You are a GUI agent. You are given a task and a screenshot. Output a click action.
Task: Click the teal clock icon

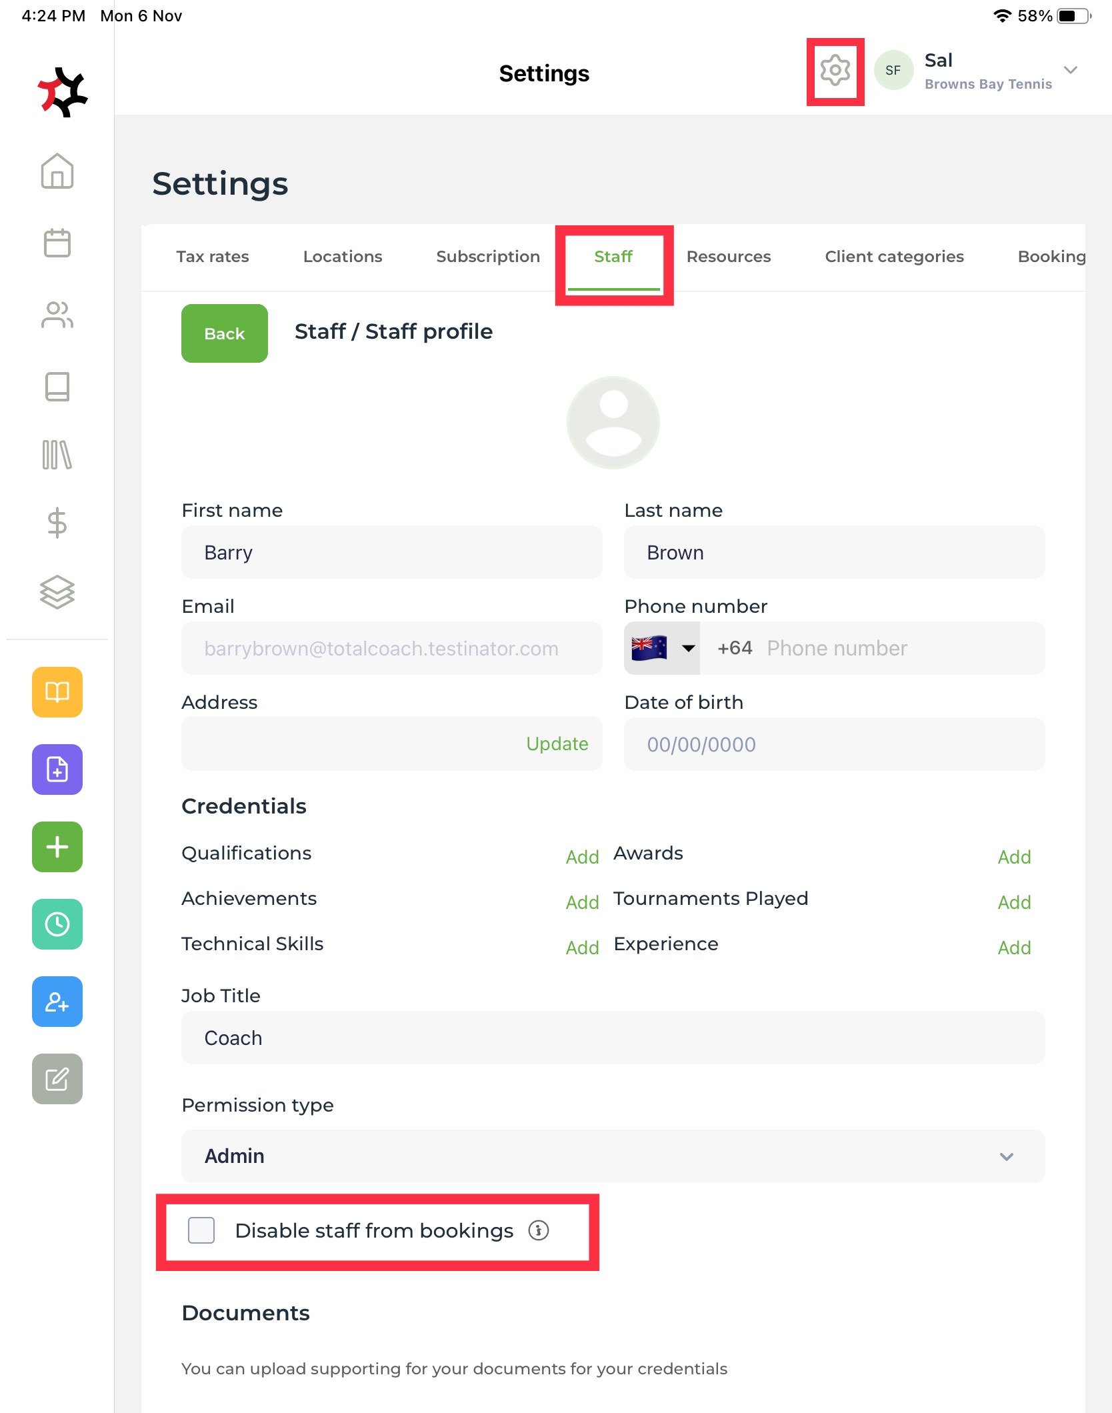point(57,924)
